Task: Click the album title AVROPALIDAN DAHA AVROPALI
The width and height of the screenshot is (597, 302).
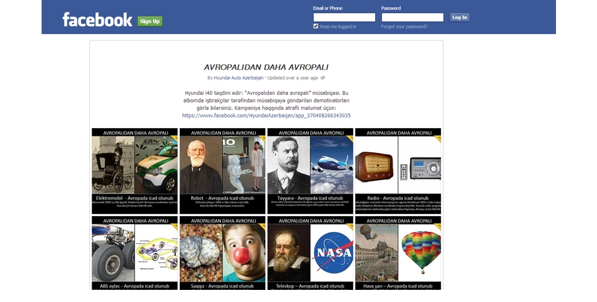Action: pos(266,68)
